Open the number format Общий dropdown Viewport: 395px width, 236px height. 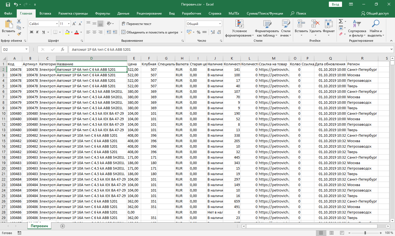pos(220,24)
